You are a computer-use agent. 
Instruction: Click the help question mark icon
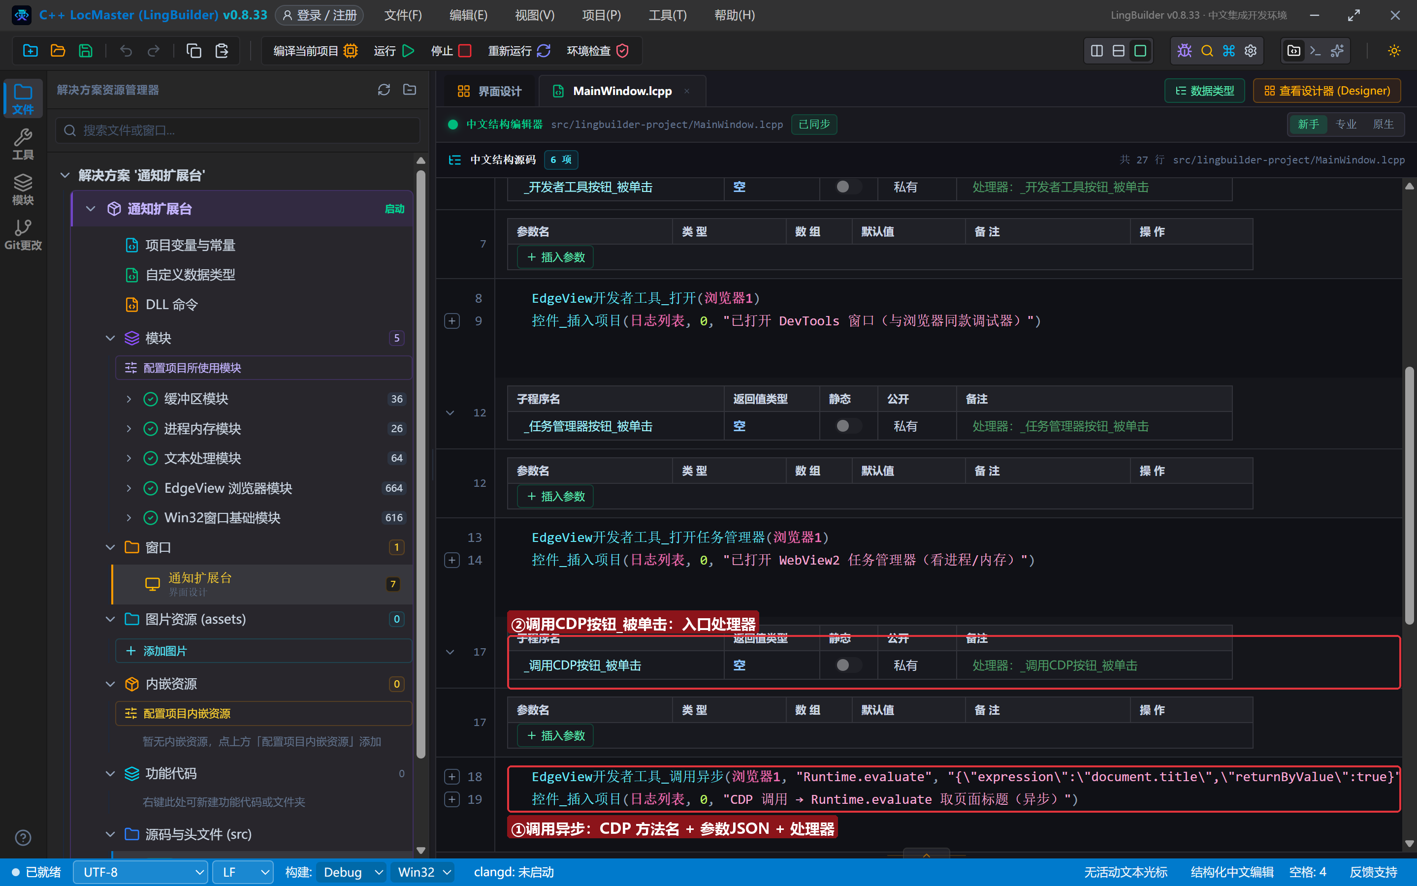tap(23, 837)
